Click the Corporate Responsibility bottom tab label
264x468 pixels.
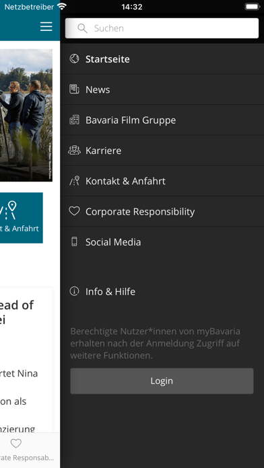(x=27, y=457)
